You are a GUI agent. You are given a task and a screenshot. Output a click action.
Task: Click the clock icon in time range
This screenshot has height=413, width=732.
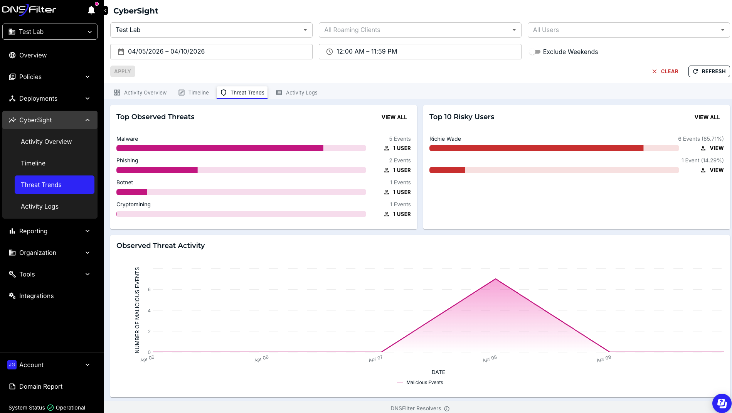point(330,52)
